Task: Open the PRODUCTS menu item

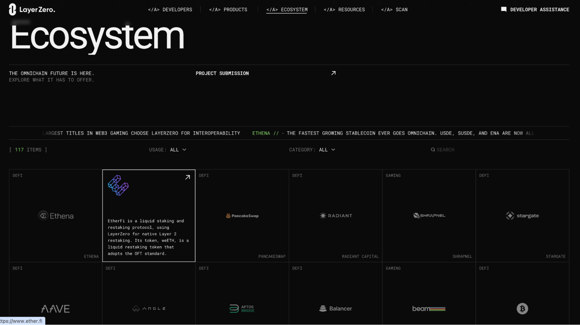Action: point(228,10)
